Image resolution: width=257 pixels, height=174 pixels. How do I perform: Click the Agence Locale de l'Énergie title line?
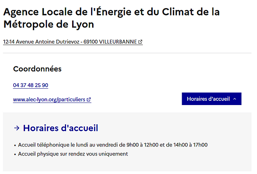coord(111,12)
